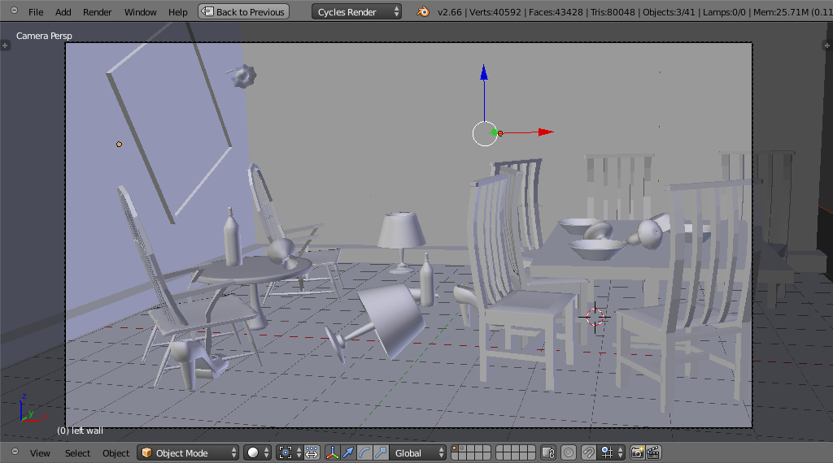Click the OpenGL render image camera icon
Screen dimensions: 833x463
[638, 452]
